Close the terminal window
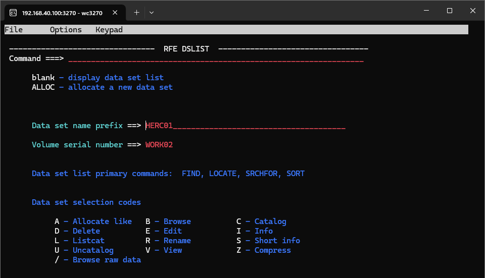 point(473,11)
